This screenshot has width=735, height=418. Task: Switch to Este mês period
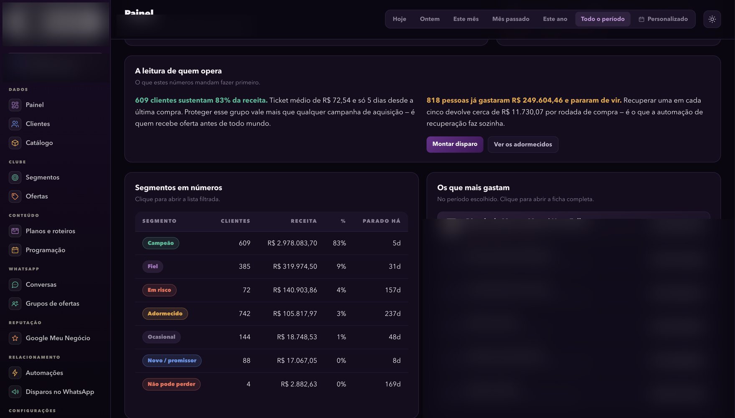(x=466, y=19)
